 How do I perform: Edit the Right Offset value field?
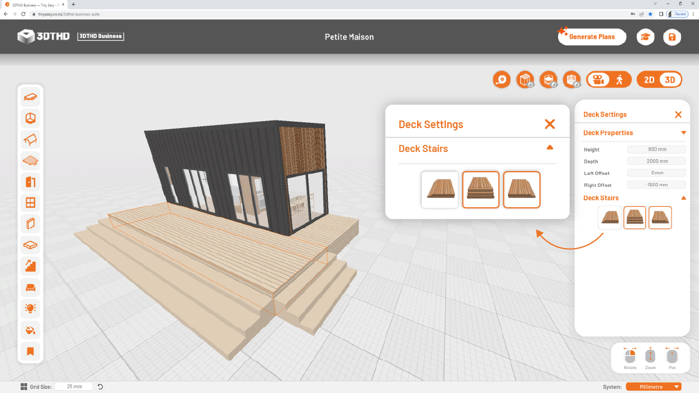(656, 185)
